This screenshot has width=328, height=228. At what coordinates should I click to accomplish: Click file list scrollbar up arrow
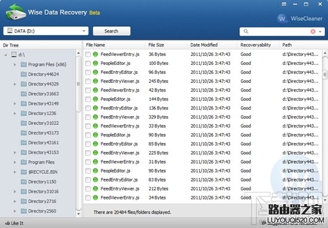[325, 52]
